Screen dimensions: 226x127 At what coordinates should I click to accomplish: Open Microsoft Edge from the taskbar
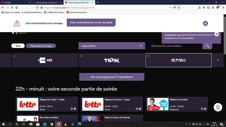[79, 124]
